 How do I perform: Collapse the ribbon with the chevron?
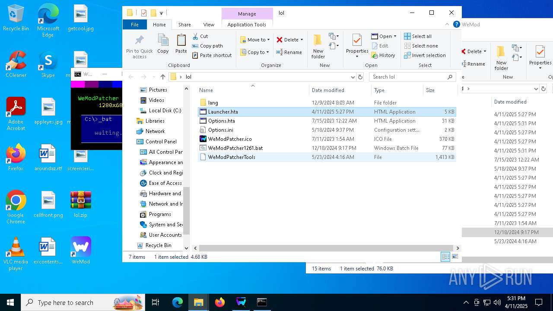click(447, 25)
